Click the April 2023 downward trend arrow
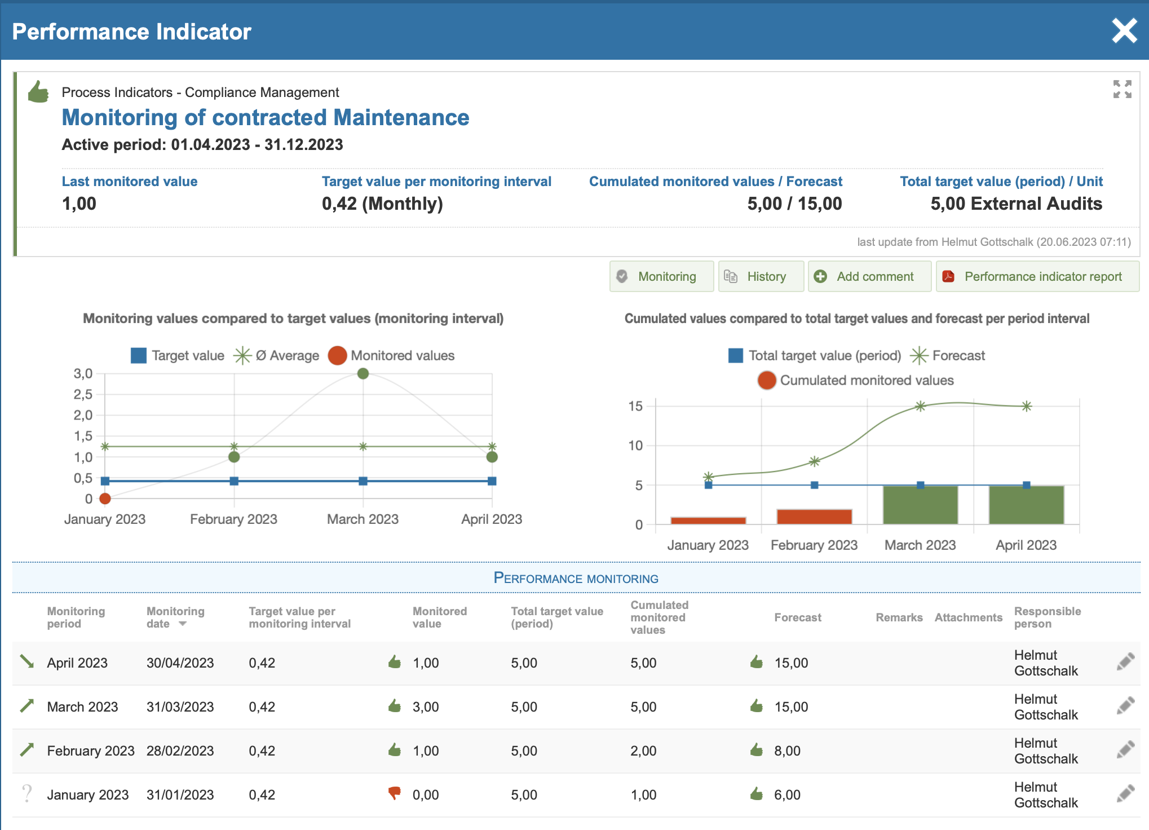Image resolution: width=1149 pixels, height=830 pixels. pyautogui.click(x=27, y=661)
